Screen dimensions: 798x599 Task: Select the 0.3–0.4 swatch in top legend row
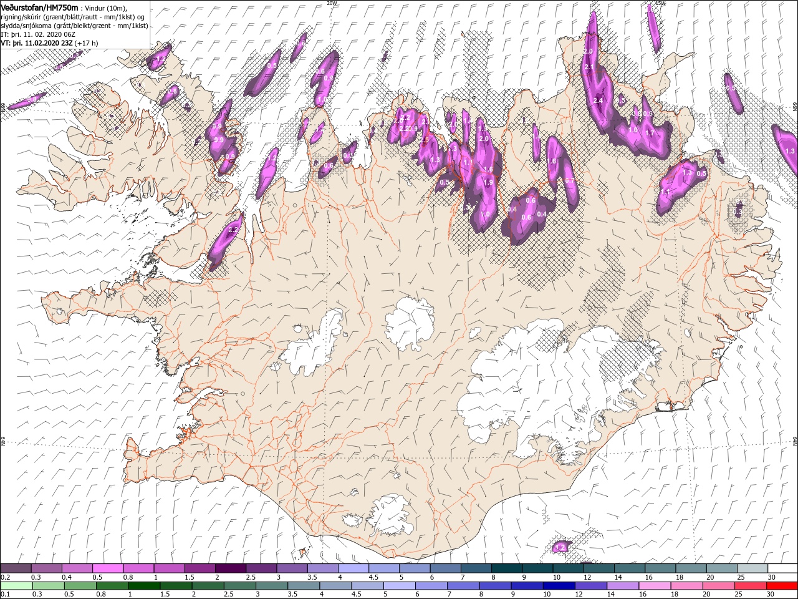(x=46, y=568)
